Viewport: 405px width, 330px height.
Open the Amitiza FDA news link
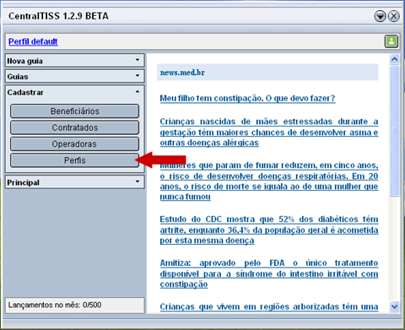(269, 273)
